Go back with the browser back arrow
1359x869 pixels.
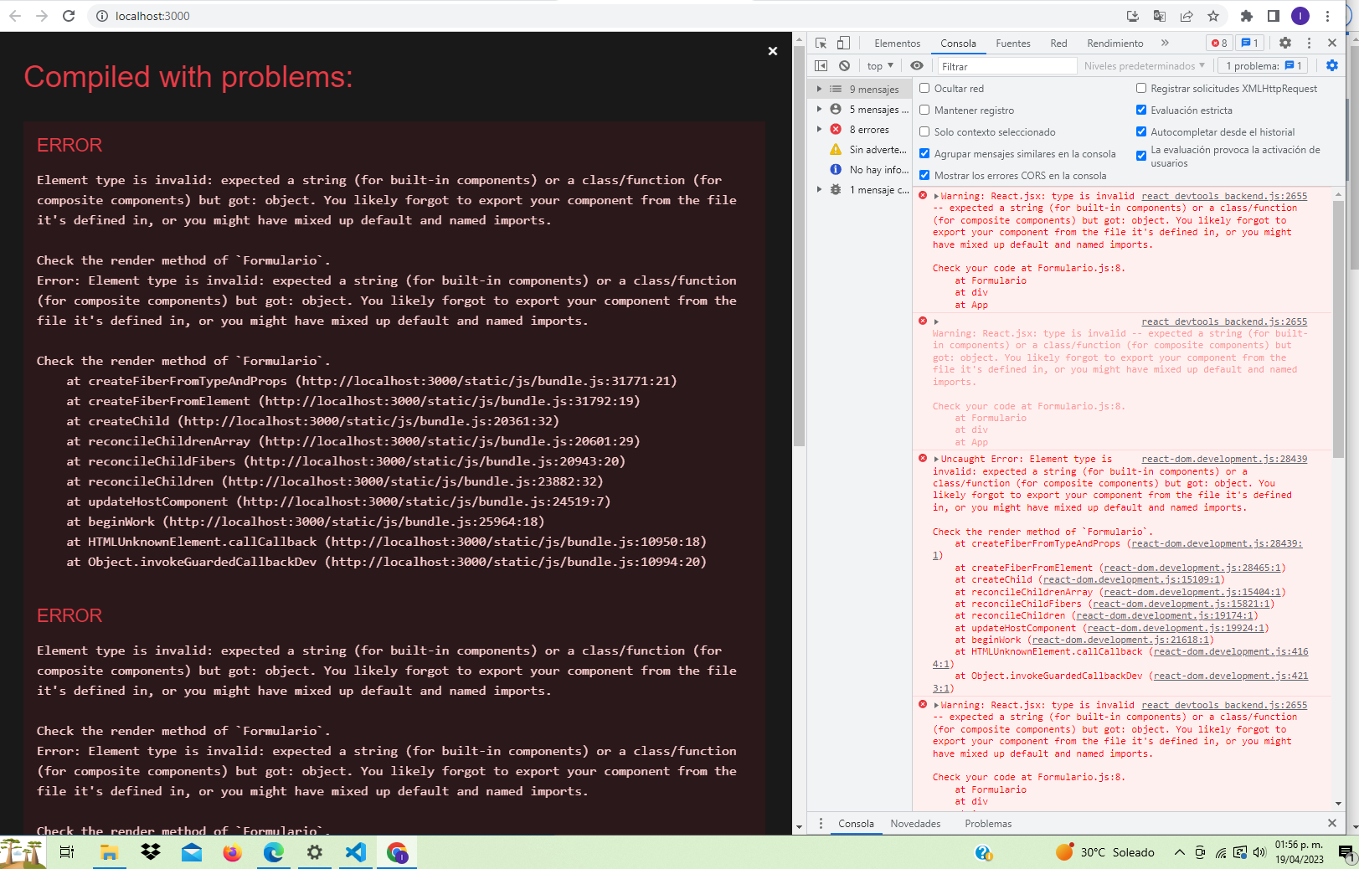(15, 16)
